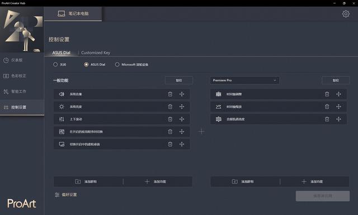Delete the 时间轴缩放 Premiere function
Screen dimensions: 358x215
click(327, 107)
